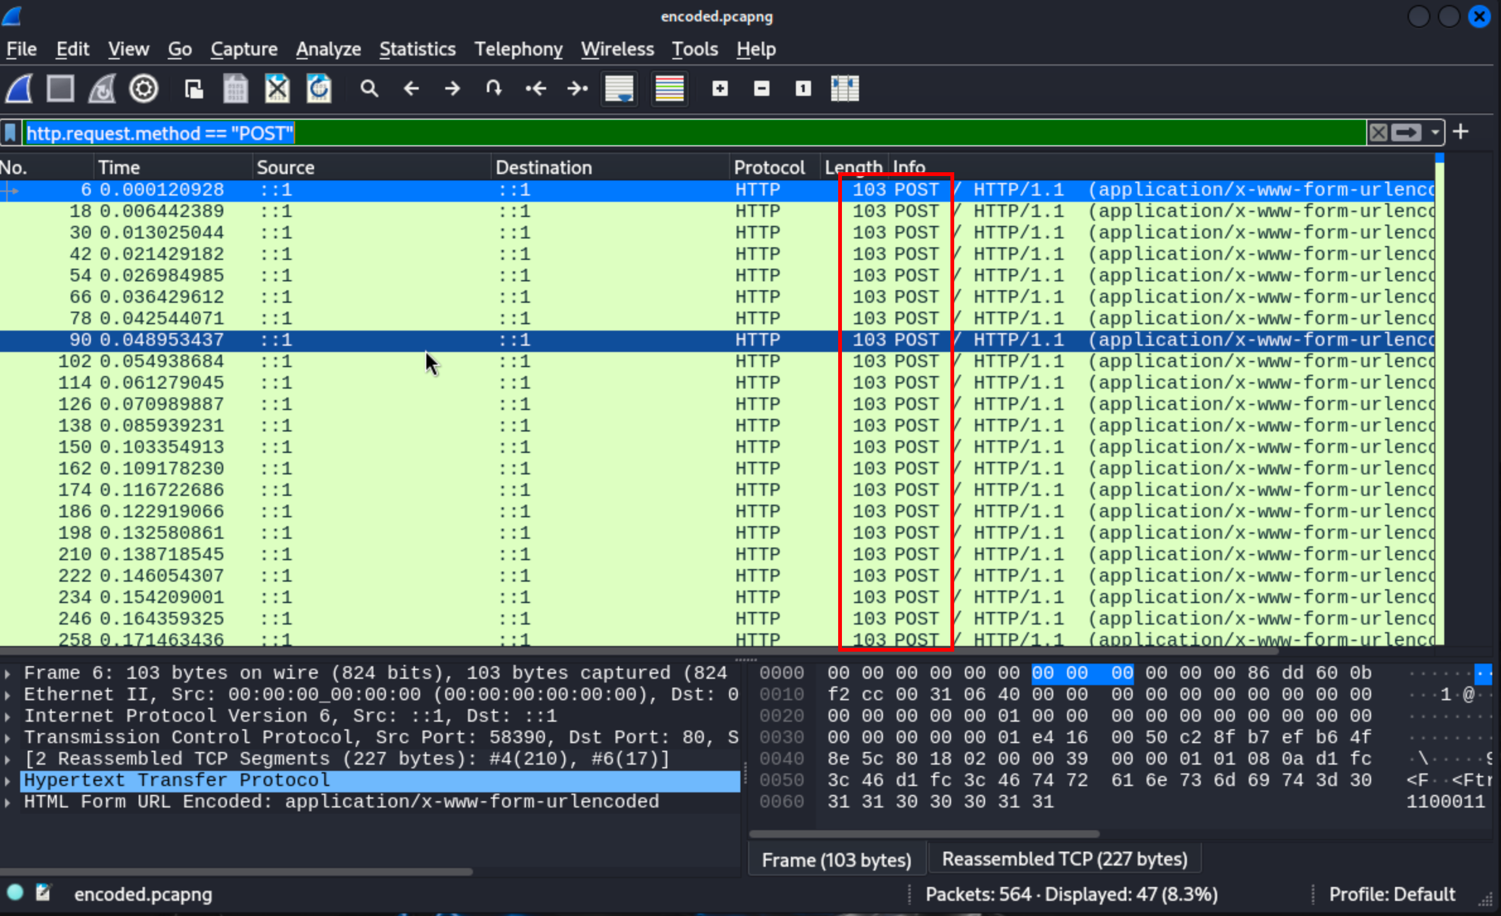This screenshot has width=1501, height=916.
Task: Expand HTML Form URL Encoded row
Action: click(x=8, y=802)
